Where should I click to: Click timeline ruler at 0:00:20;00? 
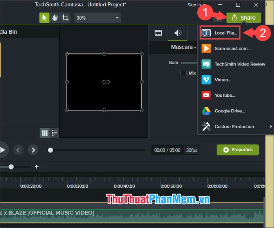pos(31,186)
